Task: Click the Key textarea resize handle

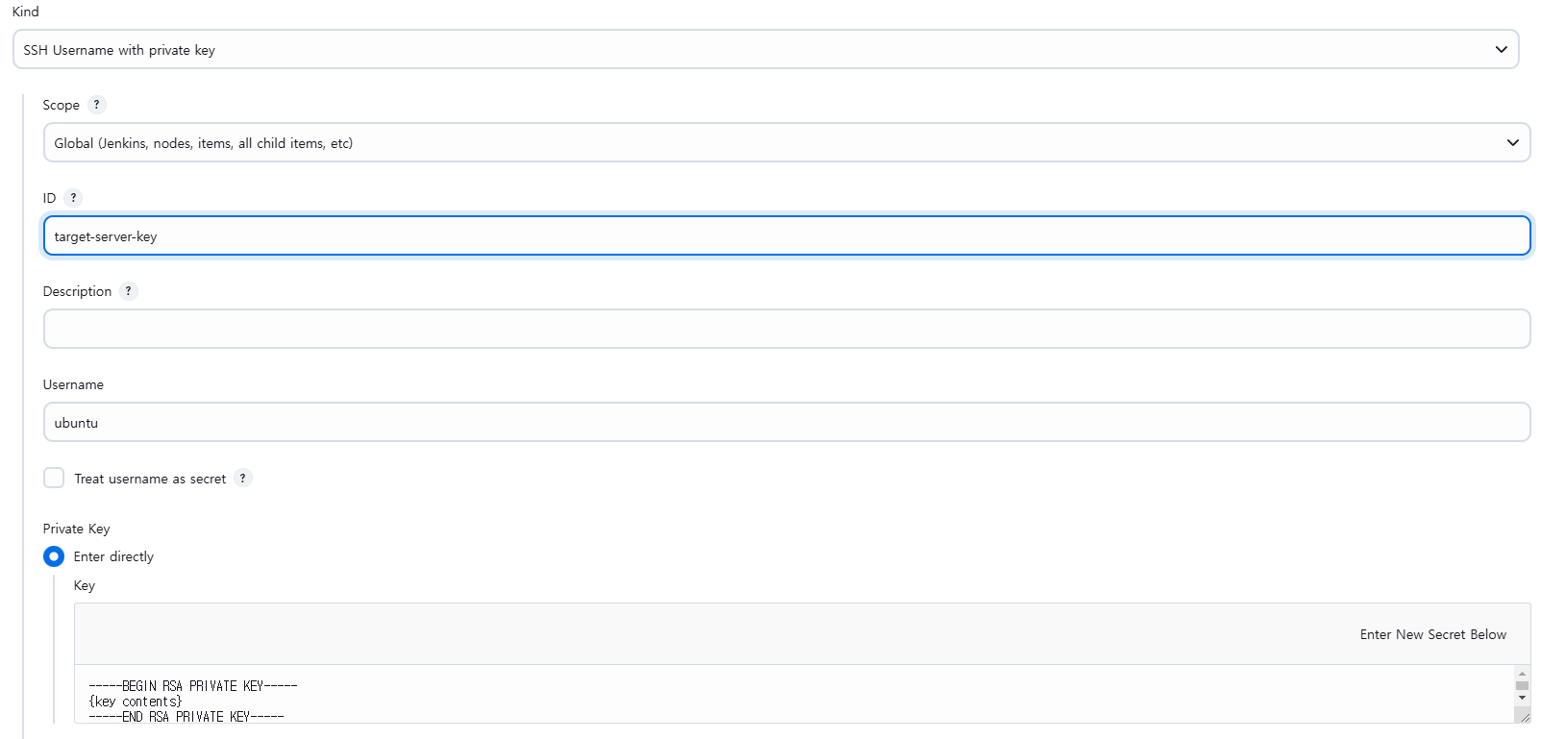Action: [1524, 716]
